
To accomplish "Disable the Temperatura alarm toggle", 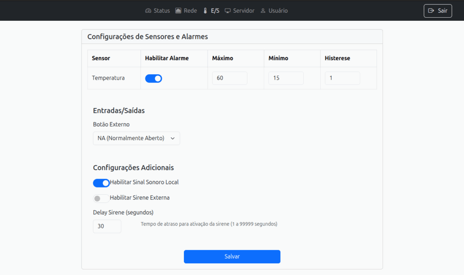I will 154,78.
